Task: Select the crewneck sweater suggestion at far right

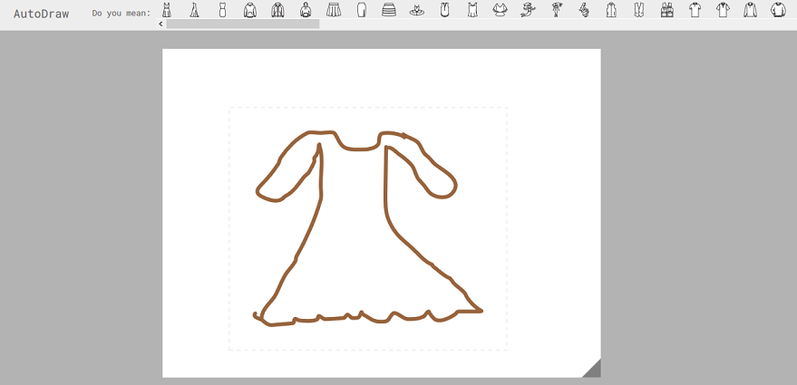Action: tap(778, 10)
